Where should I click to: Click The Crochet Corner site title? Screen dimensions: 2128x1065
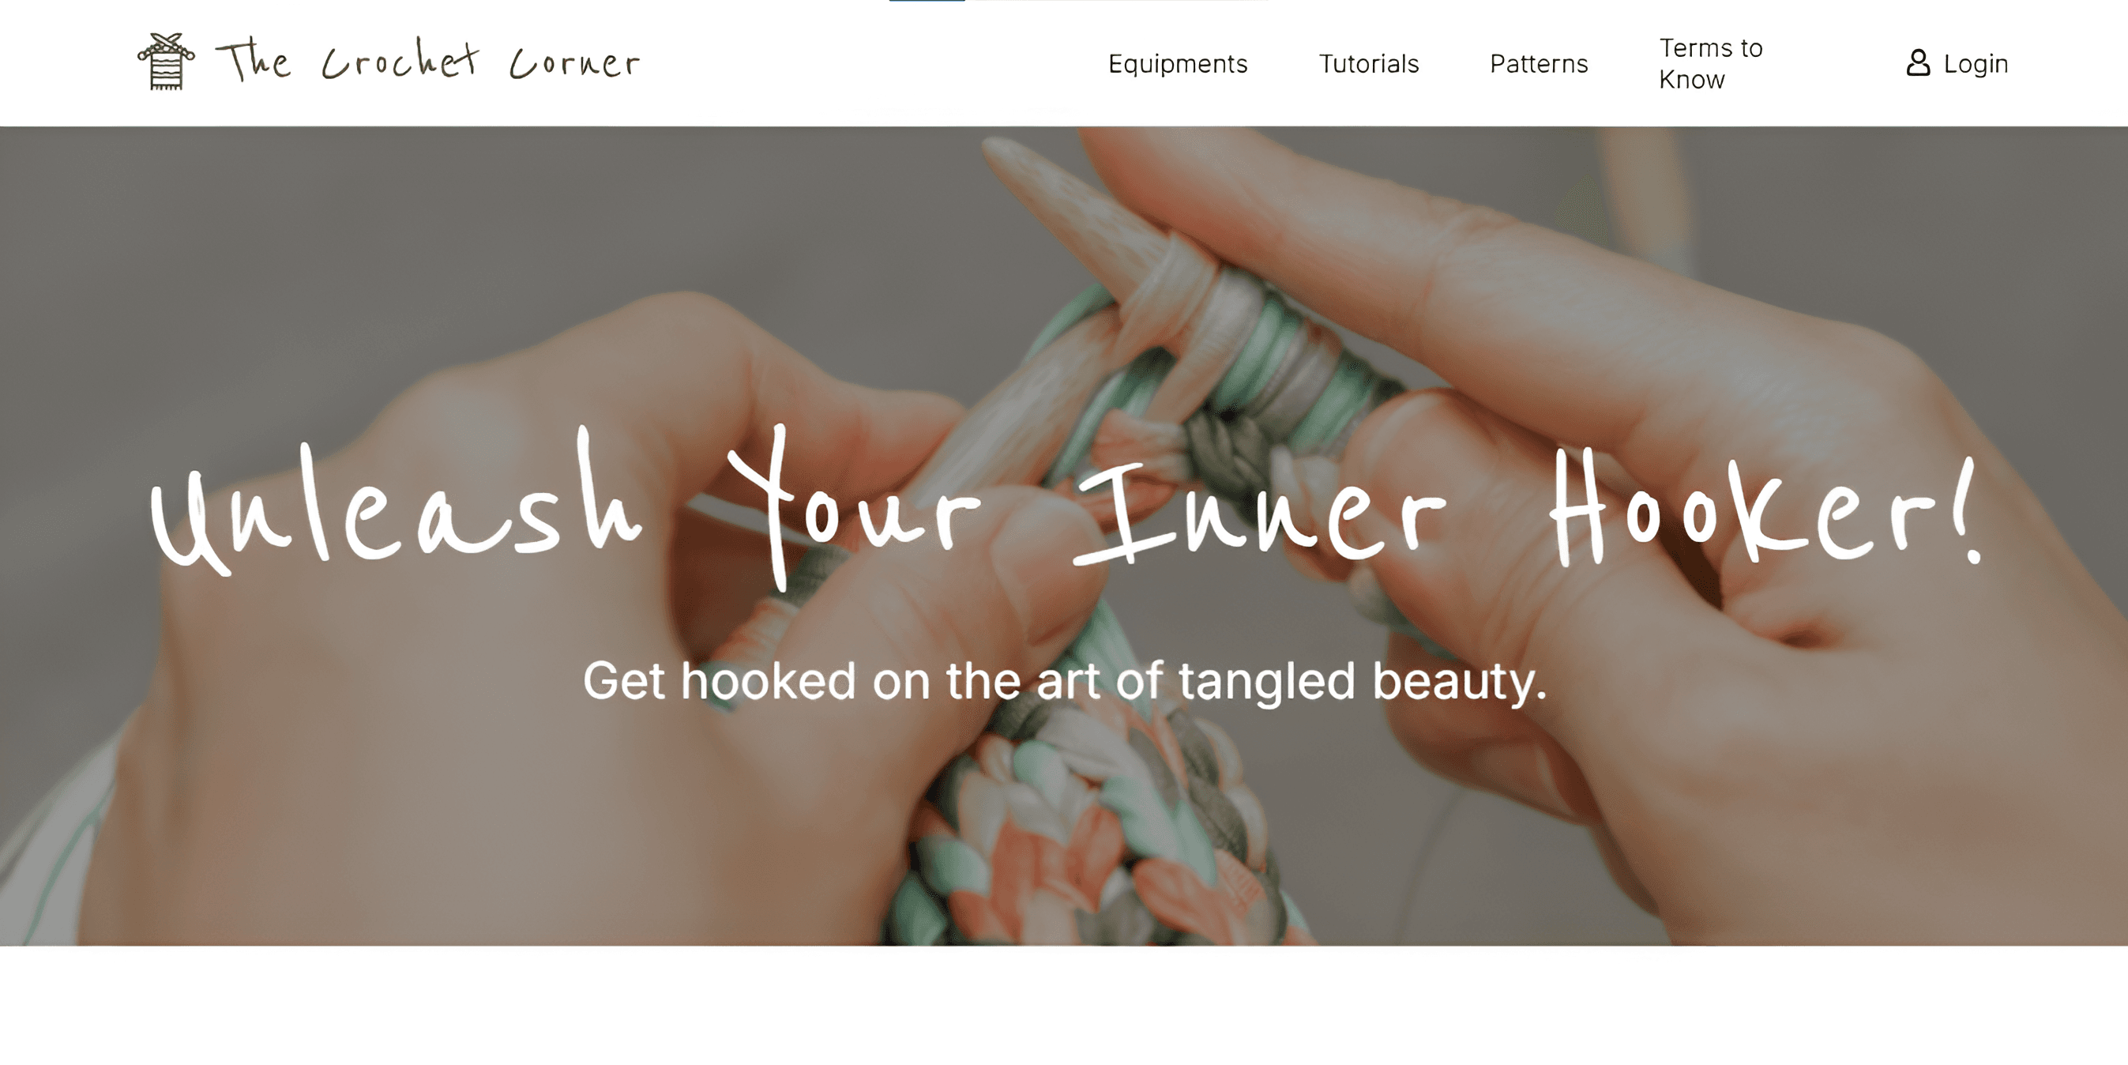(x=427, y=60)
